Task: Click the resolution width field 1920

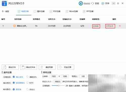Action: [x=54, y=76]
